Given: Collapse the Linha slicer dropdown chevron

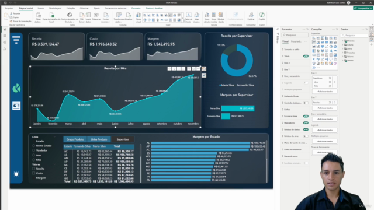Looking at the screenshot, I should pos(54,137).
